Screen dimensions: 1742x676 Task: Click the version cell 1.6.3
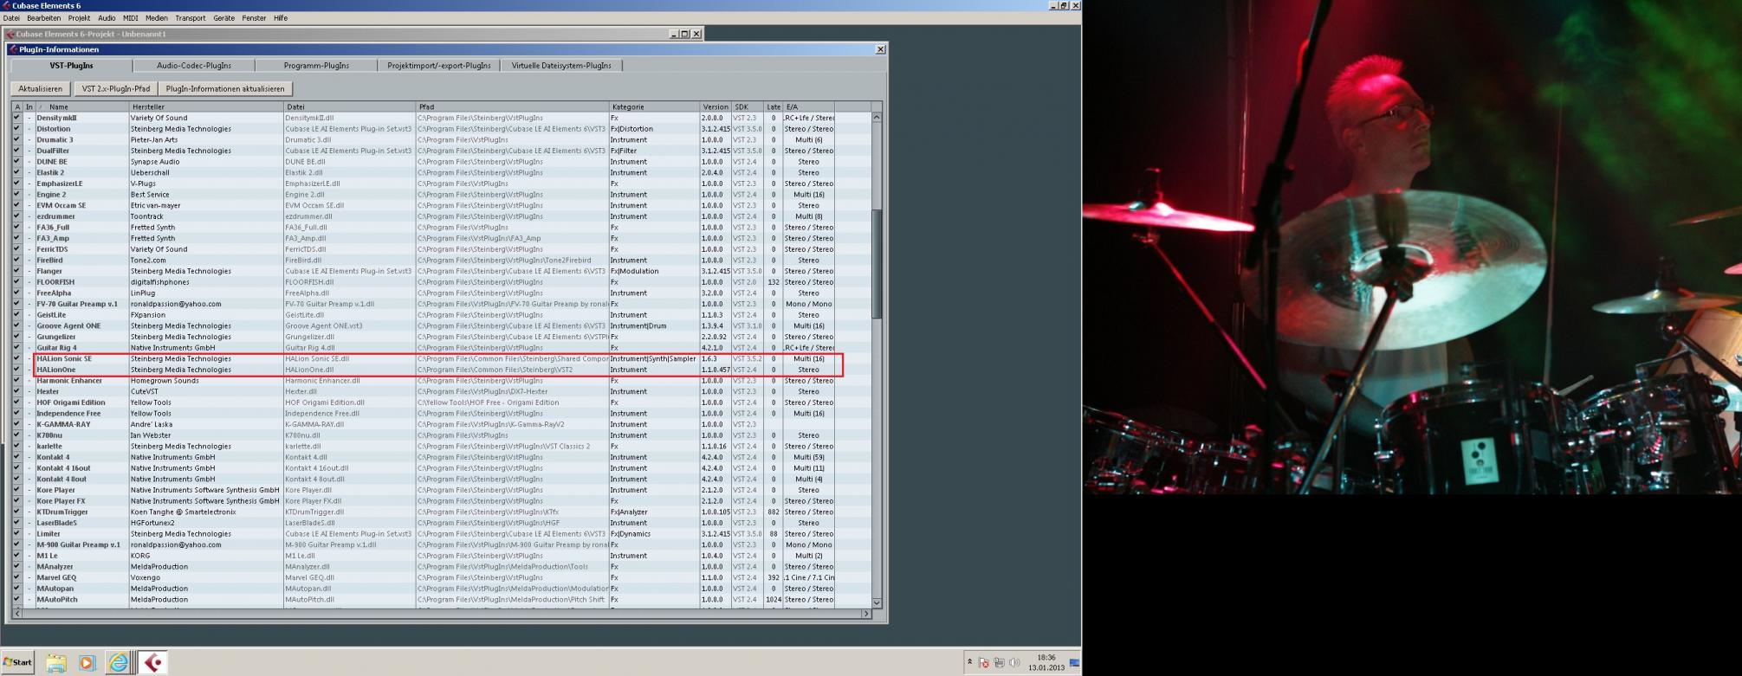pyautogui.click(x=709, y=358)
